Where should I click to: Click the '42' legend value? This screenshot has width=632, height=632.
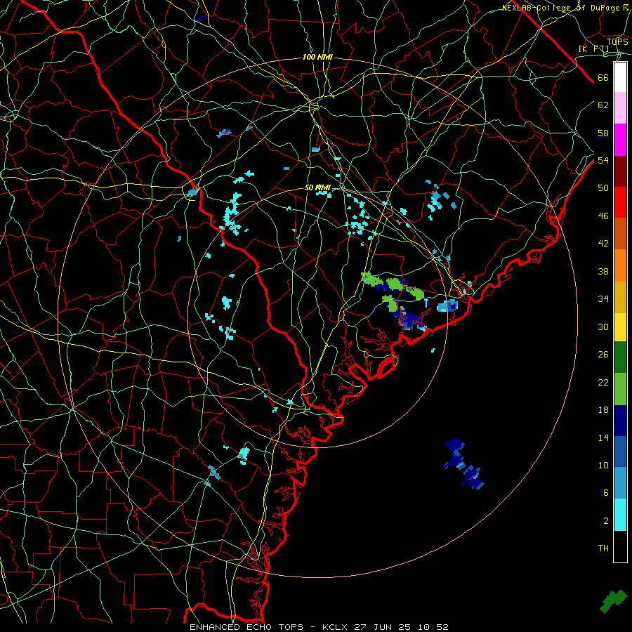pos(603,244)
